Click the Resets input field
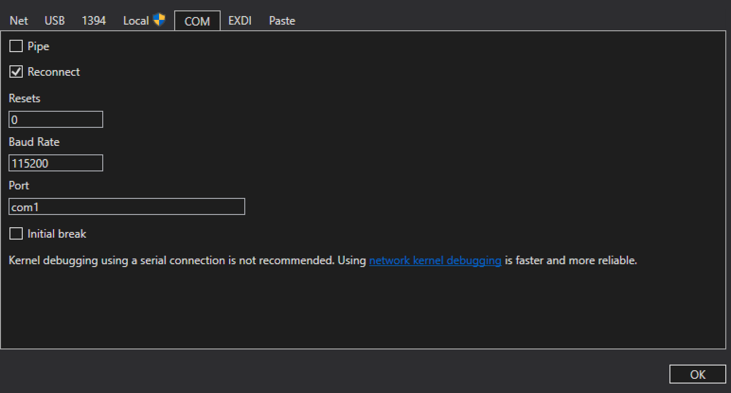The height and width of the screenshot is (393, 731). [56, 120]
